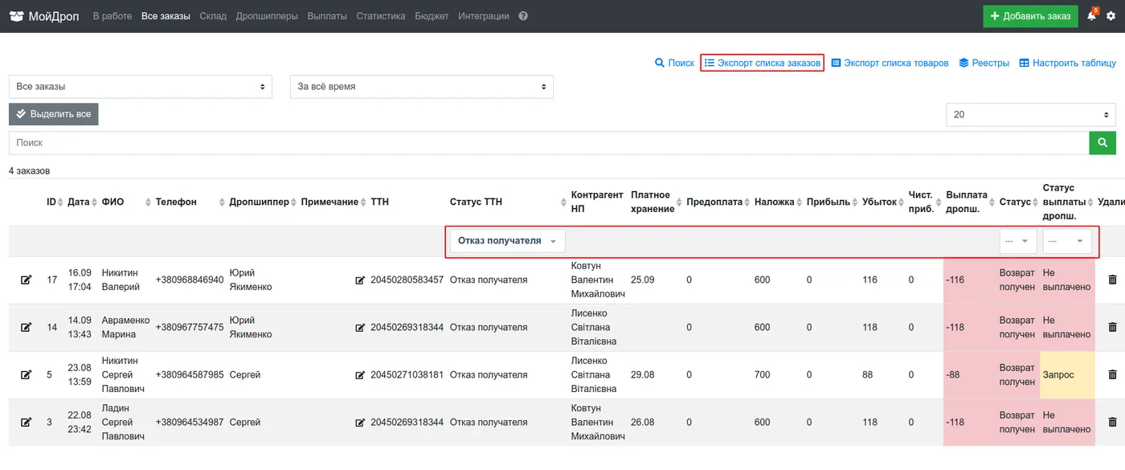Edit order 17 pencil icon
Screen dimensions: 1125x470
coord(26,280)
